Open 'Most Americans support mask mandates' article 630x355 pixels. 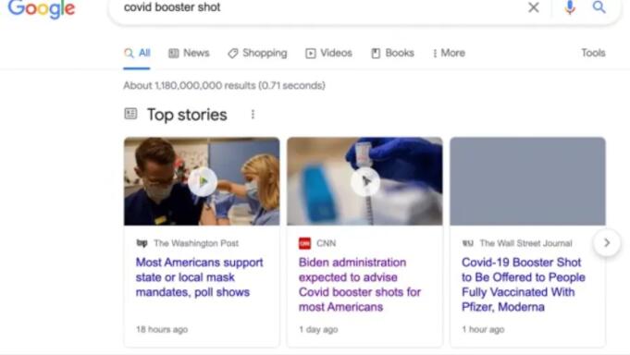[199, 277]
